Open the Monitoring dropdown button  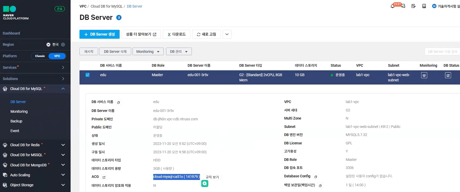coord(148,52)
